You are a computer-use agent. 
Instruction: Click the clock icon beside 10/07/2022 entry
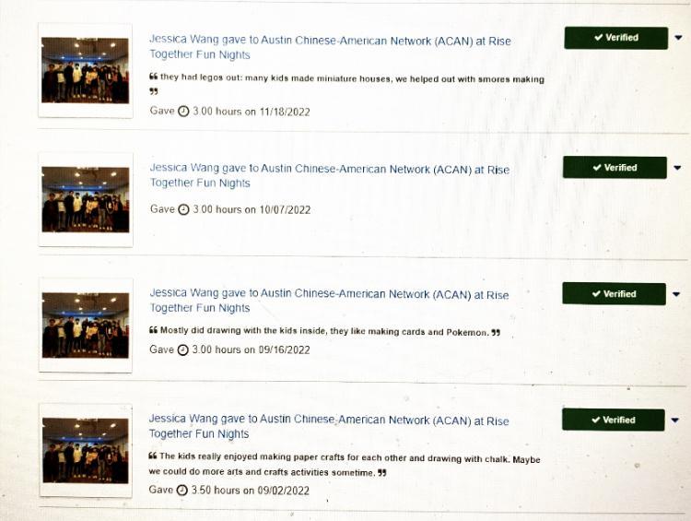pos(183,209)
